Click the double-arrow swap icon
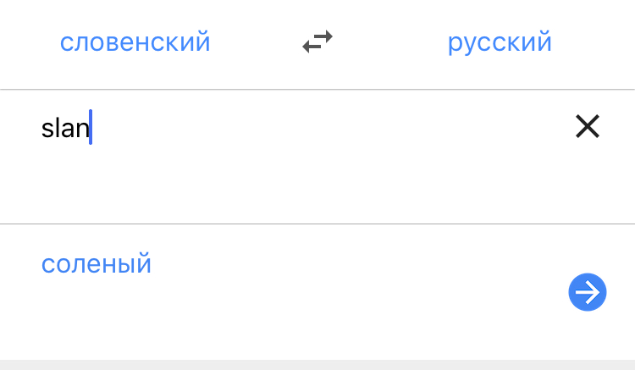The image size is (635, 370). tap(317, 41)
